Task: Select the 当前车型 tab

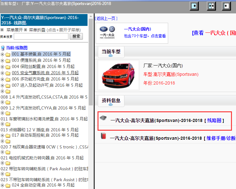Action: pos(111,52)
